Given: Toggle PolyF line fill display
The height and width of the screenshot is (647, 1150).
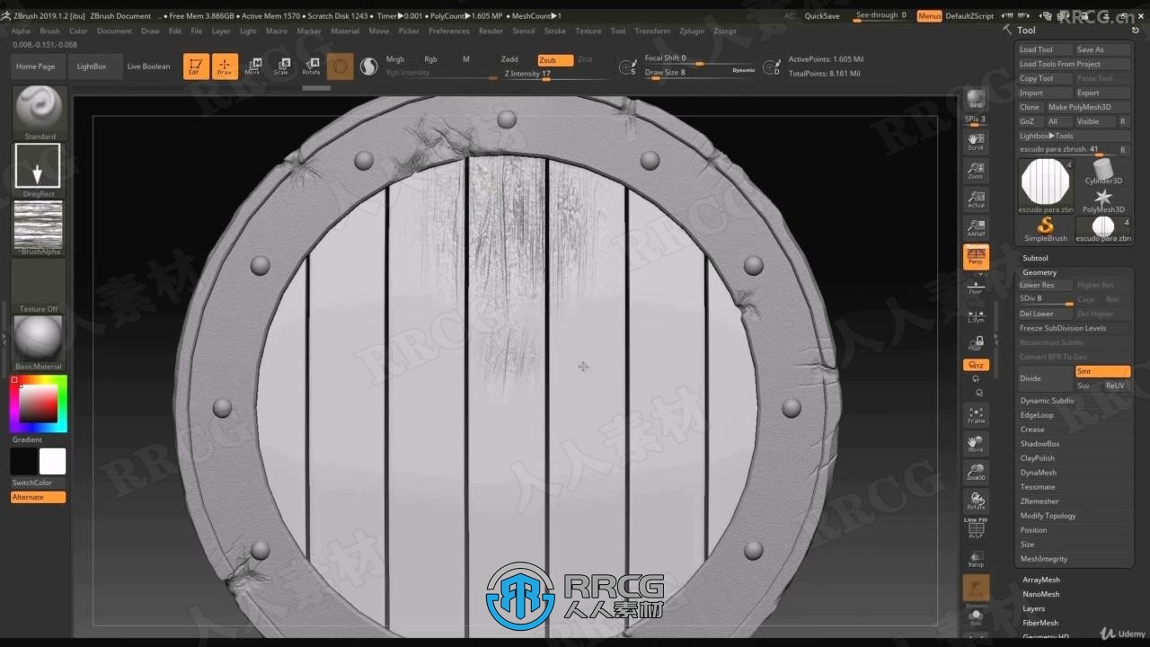Looking at the screenshot, I should pos(976,529).
